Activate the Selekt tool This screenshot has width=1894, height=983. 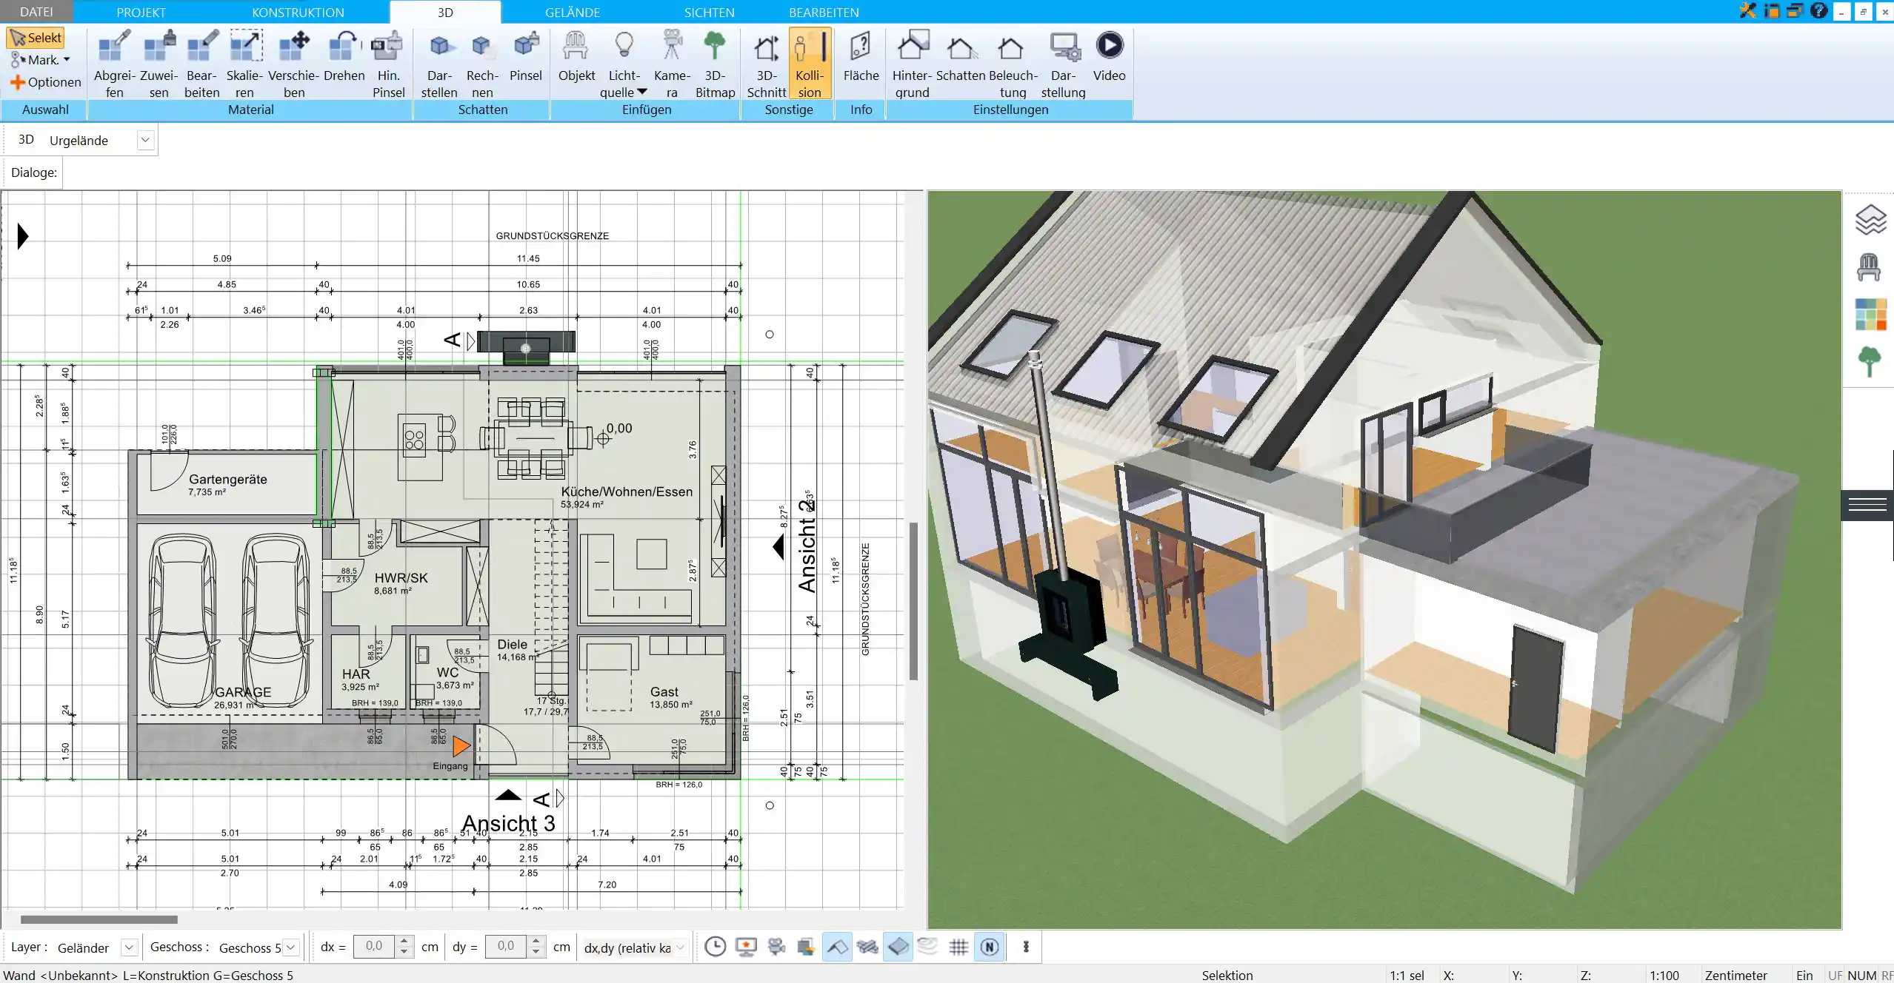(x=36, y=38)
